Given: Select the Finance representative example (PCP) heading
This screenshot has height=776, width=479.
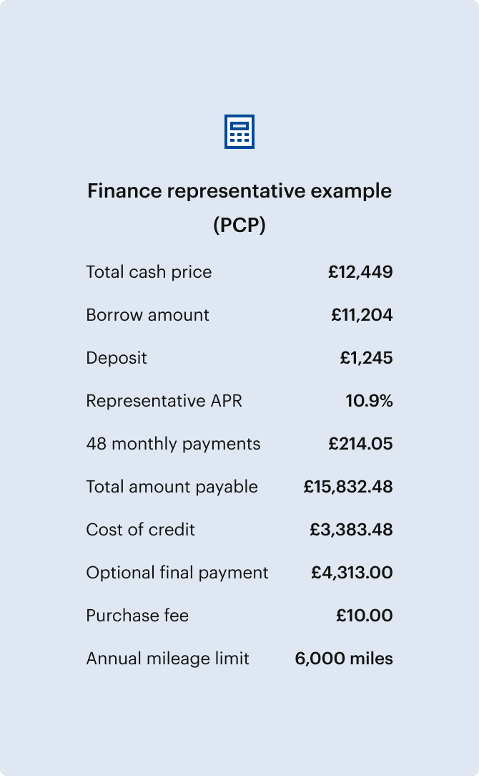Looking at the screenshot, I should 239,208.
